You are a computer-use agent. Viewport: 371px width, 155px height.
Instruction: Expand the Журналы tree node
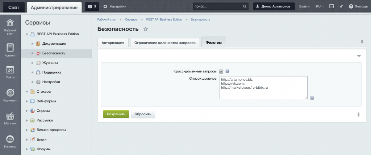coord(32,63)
